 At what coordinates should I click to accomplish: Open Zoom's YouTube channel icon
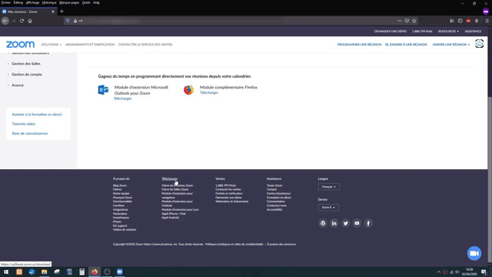coord(357,223)
